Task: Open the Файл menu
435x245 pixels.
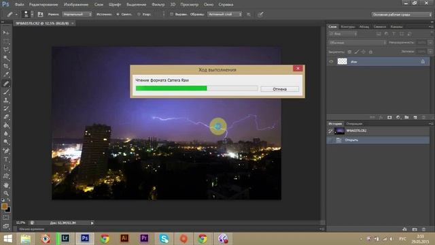Action: (19, 5)
